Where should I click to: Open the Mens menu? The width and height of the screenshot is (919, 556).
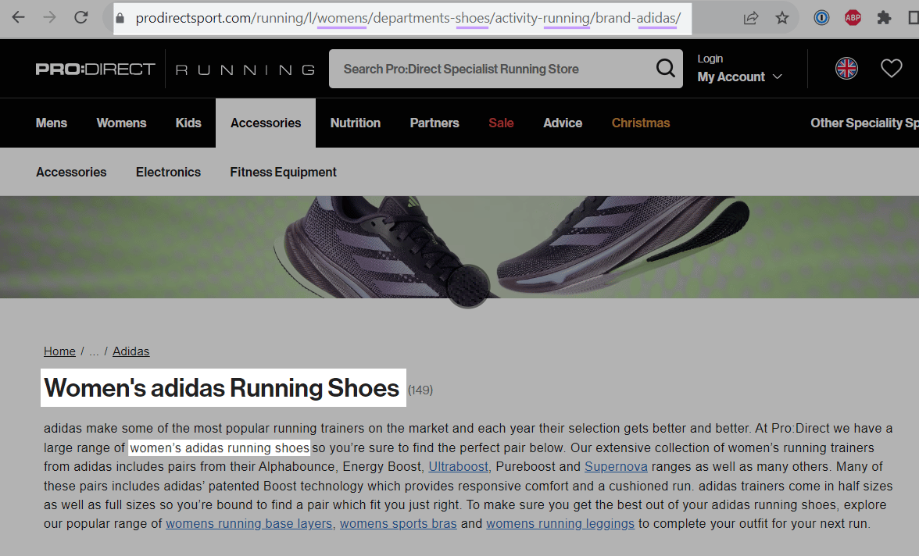pos(52,123)
